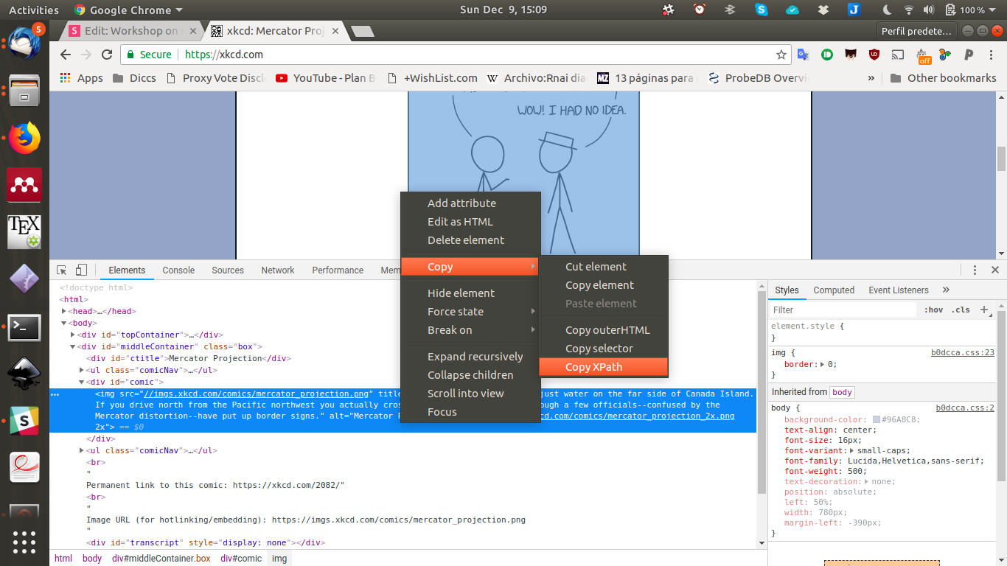This screenshot has height=566, width=1007.
Task: Open the Google Translate extension
Action: click(804, 55)
